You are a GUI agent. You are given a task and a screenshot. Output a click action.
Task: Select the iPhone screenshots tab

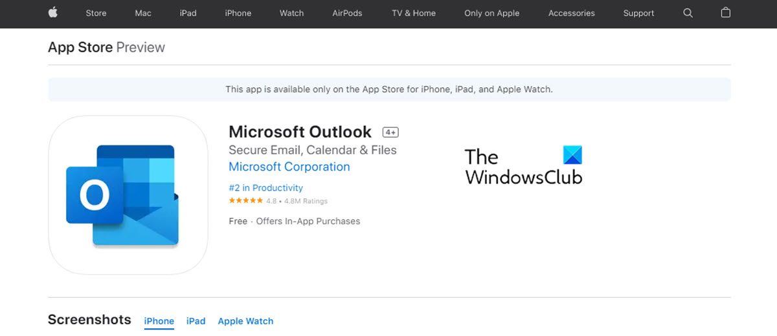(159, 321)
